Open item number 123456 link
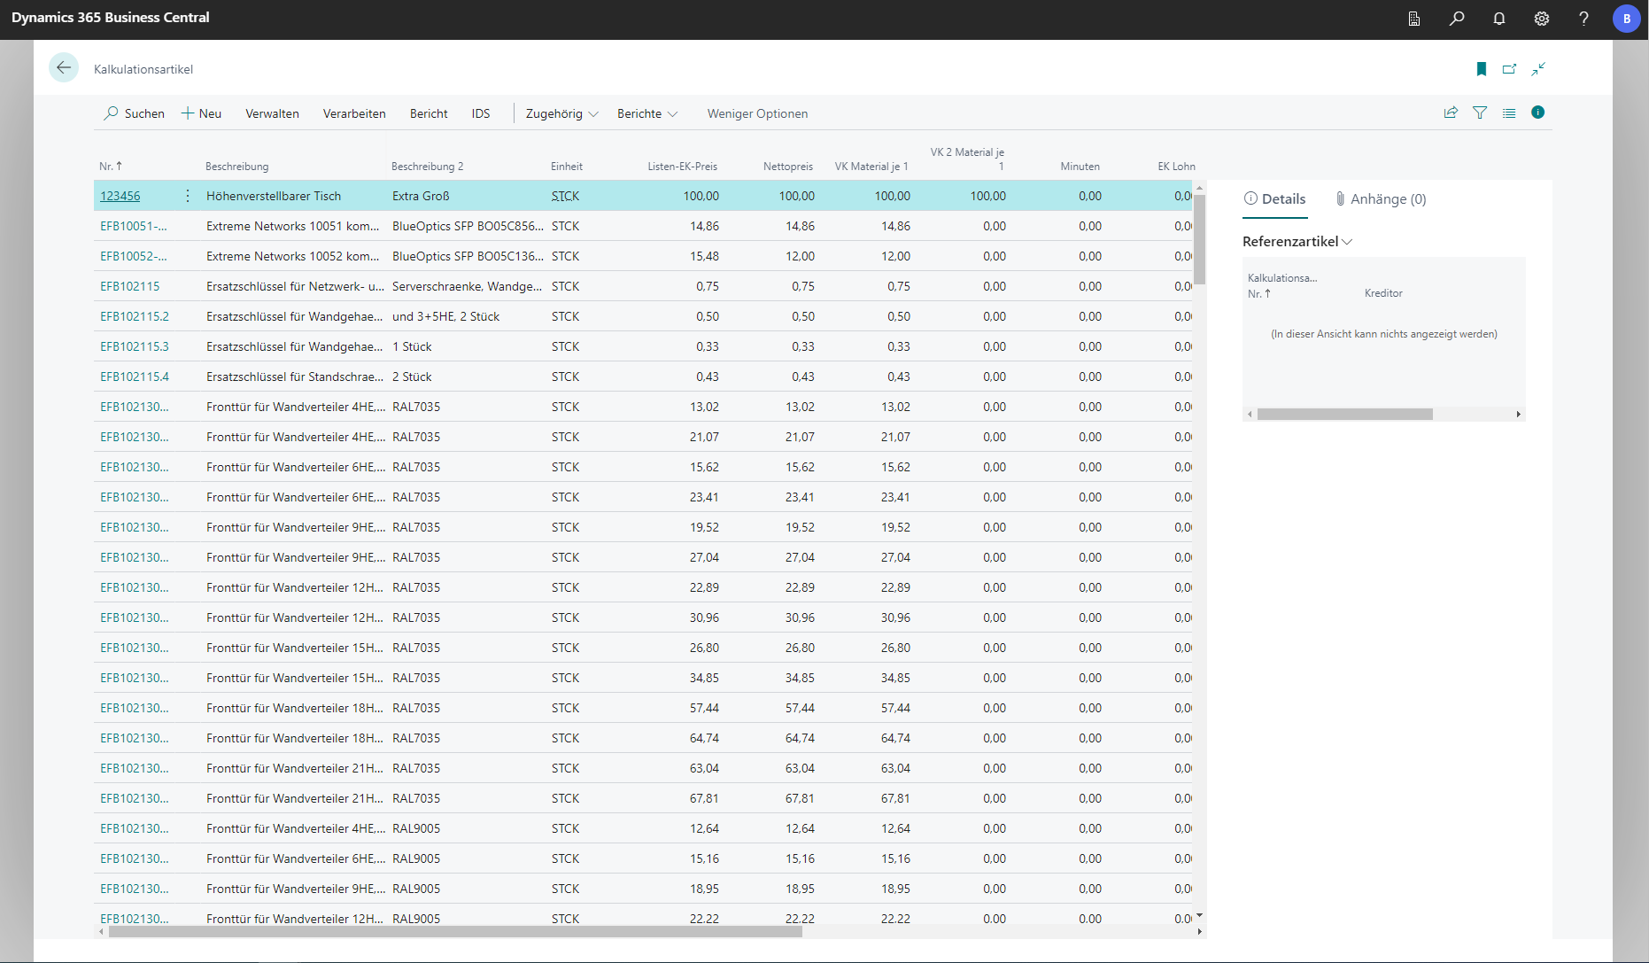Image resolution: width=1649 pixels, height=963 pixels. point(120,196)
